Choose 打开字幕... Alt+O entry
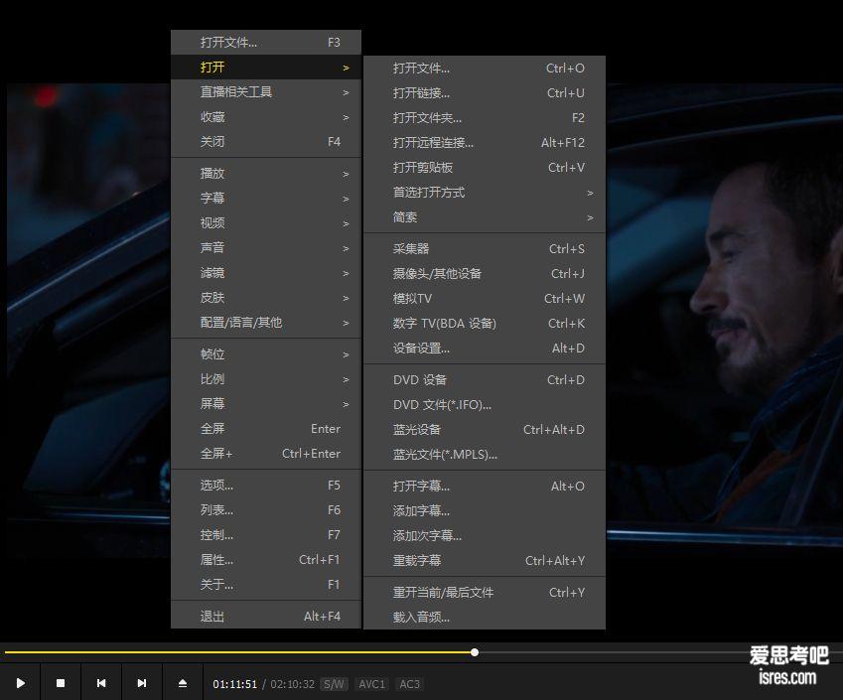 (x=485, y=486)
